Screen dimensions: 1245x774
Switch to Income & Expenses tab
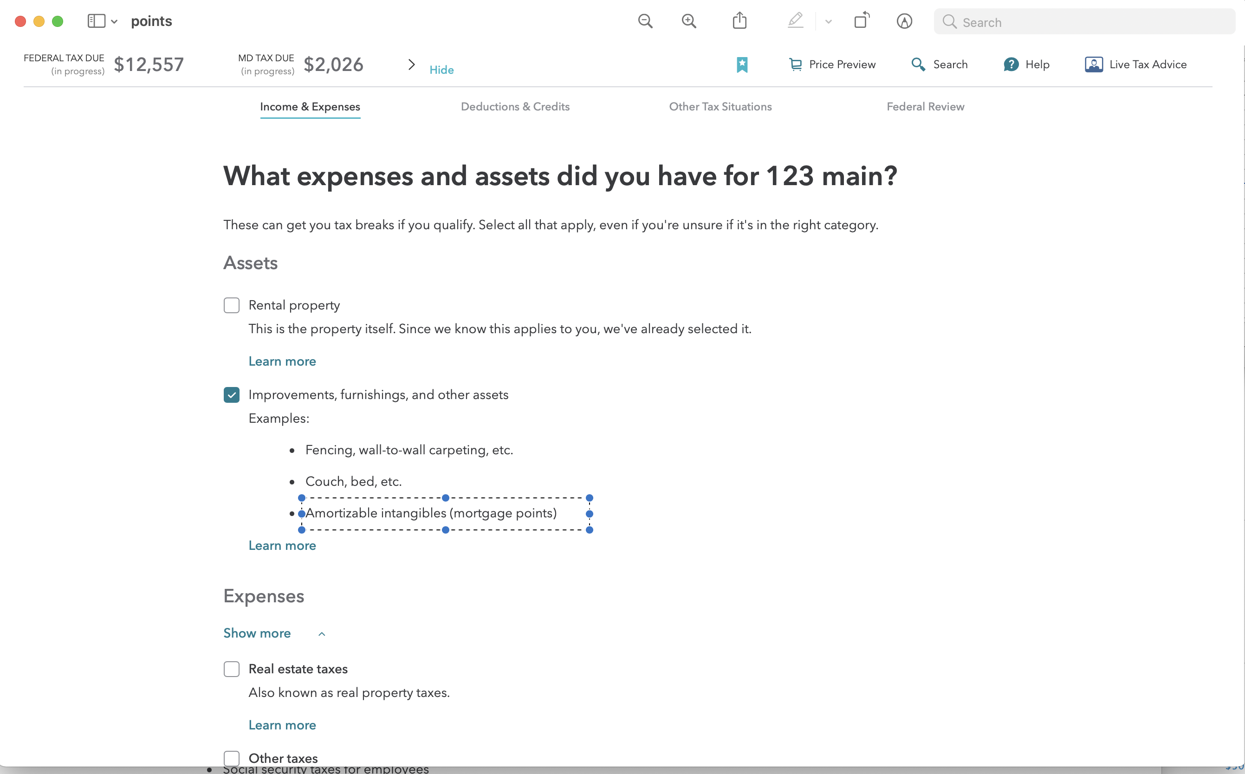click(x=311, y=106)
